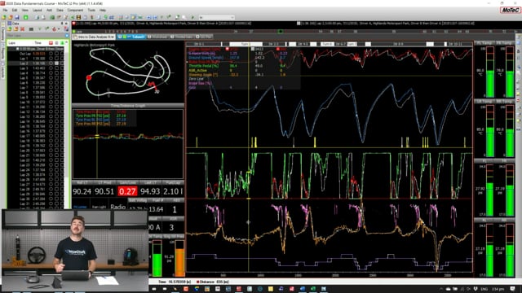Click the 90.24 lap time value
The height and width of the screenshot is (293, 522).
(x=82, y=191)
